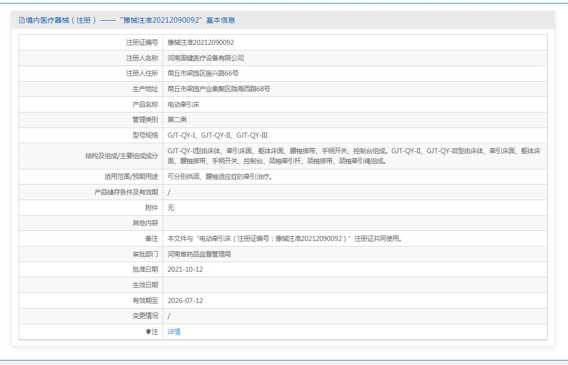Select product name 电动牵引床
Viewport: 568px width, 365px height.
[183, 104]
